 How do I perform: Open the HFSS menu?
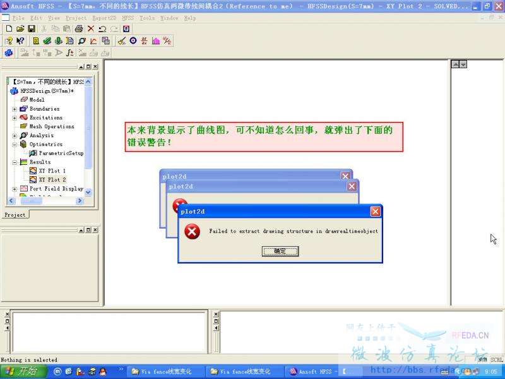[x=128, y=18]
